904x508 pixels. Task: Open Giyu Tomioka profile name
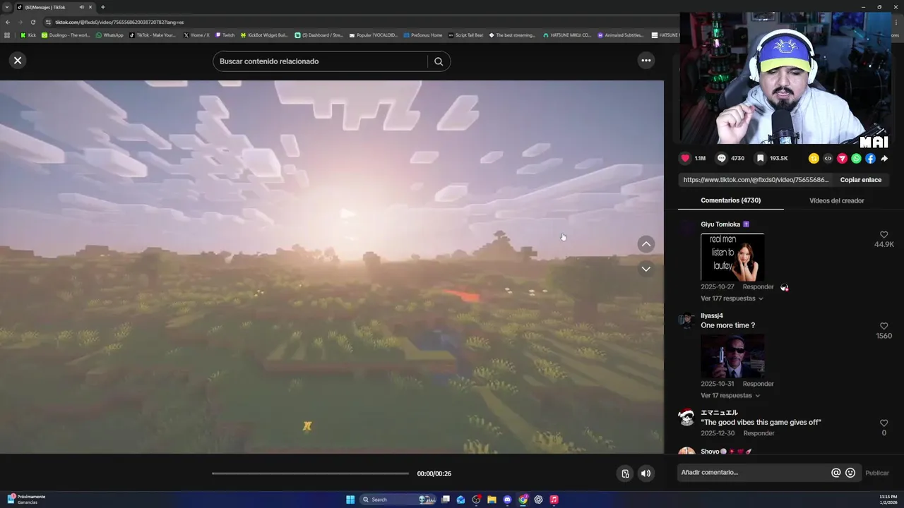pyautogui.click(x=720, y=224)
